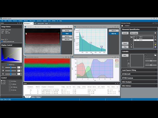This screenshot has width=158, height=118.
Task: Adjust the ColorMix brightness slider
Action: 151,61
